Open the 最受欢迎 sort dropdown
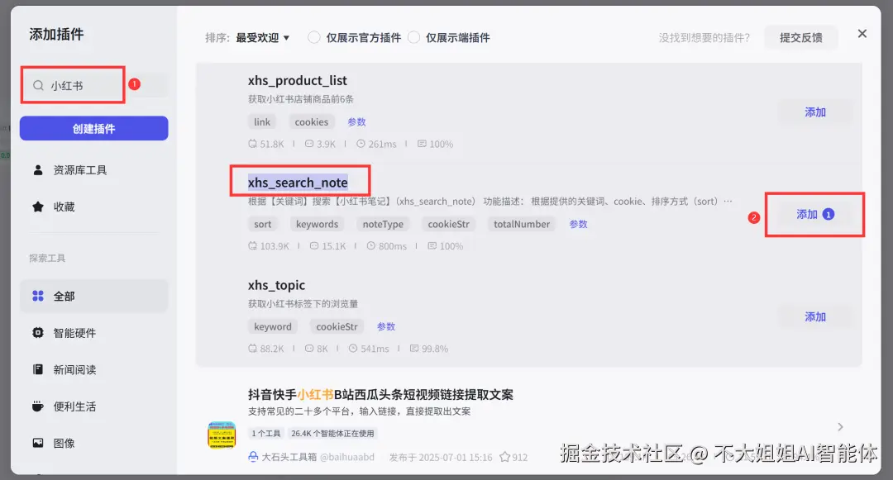 pos(263,37)
